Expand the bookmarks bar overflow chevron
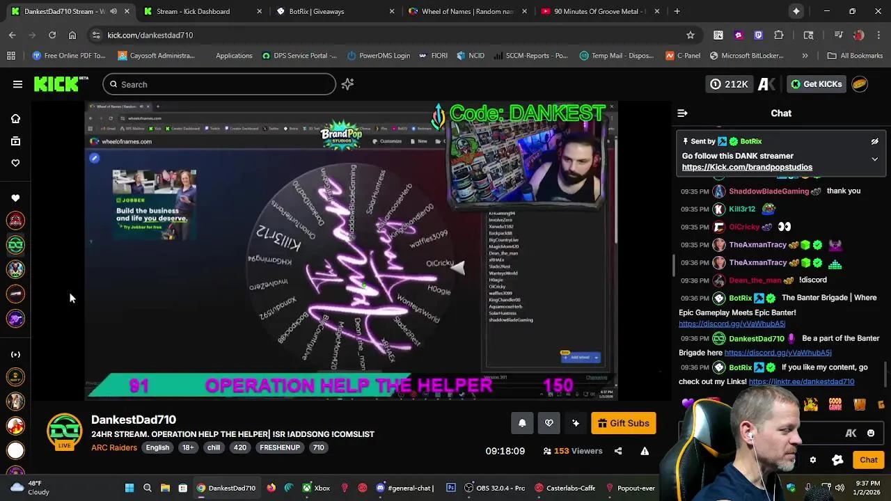 [805, 56]
